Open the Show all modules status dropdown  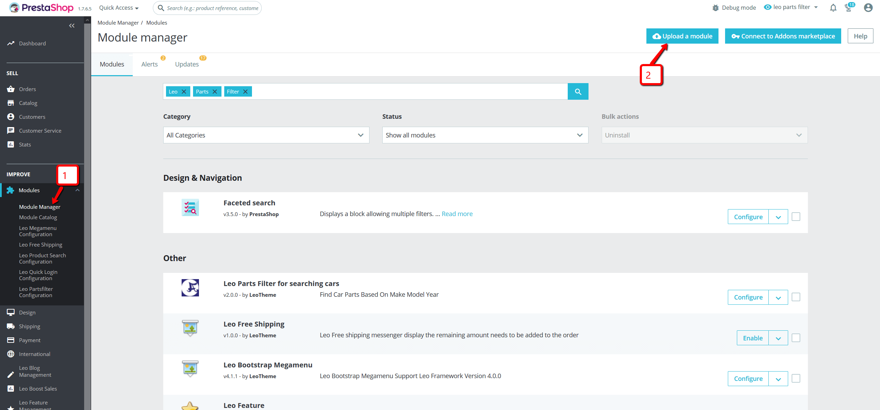[x=485, y=135]
